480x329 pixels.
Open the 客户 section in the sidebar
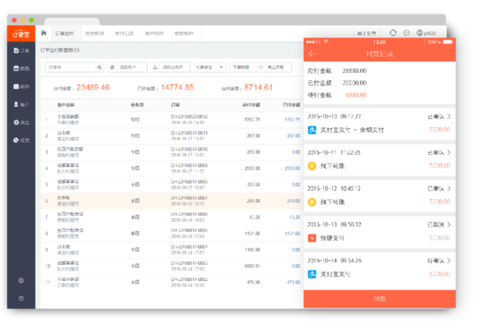(22, 104)
